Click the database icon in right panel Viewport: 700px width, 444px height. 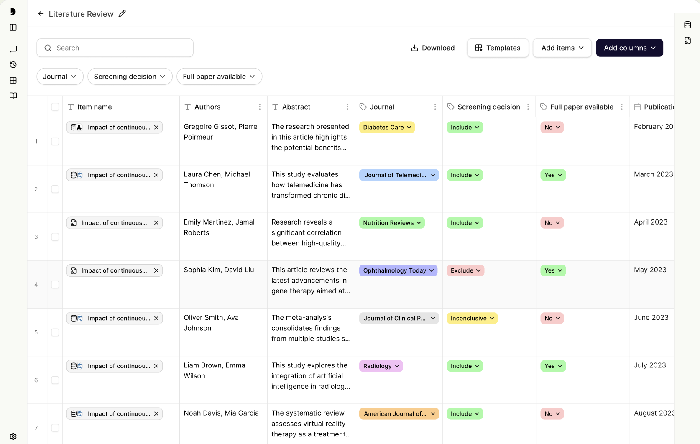[x=687, y=25]
